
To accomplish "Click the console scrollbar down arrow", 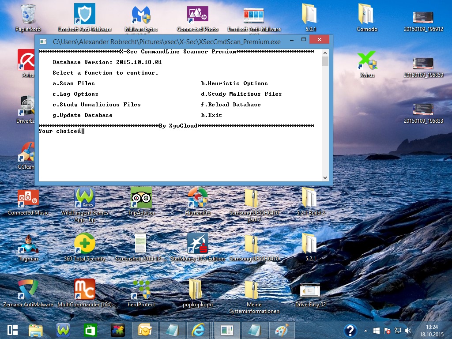I will 325,178.
